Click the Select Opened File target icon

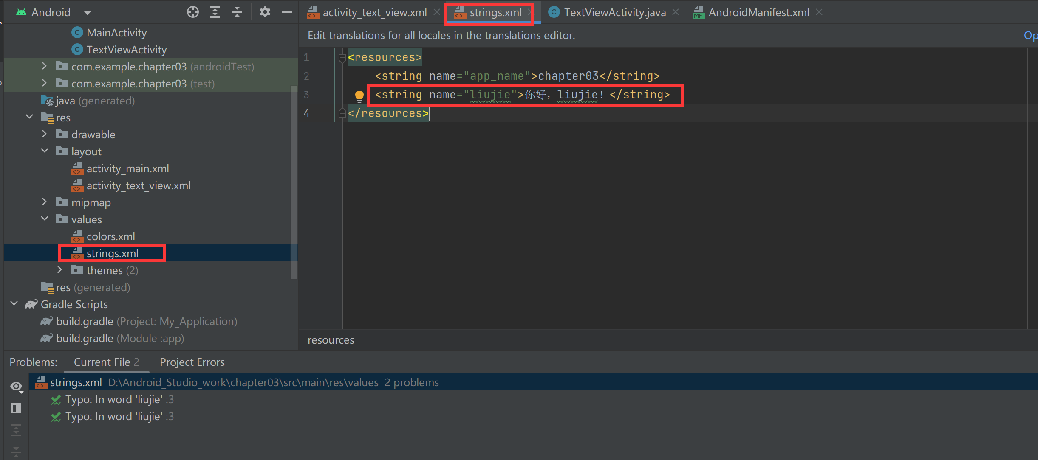(x=193, y=12)
